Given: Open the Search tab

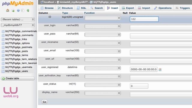Looking at the screenshot, I should coord(97,8).
